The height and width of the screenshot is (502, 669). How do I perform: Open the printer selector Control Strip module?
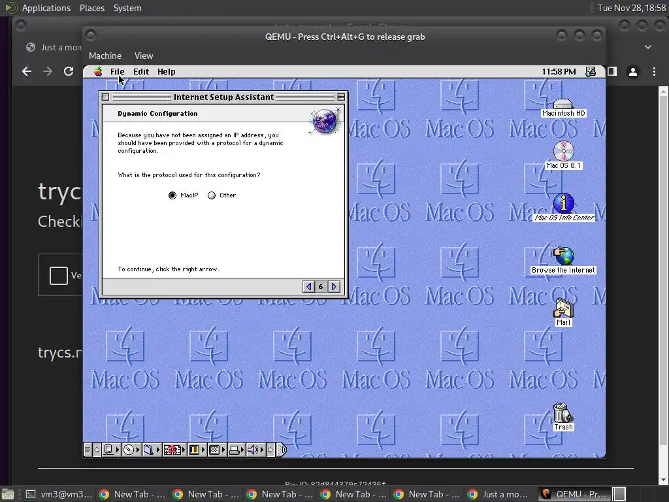tap(237, 450)
